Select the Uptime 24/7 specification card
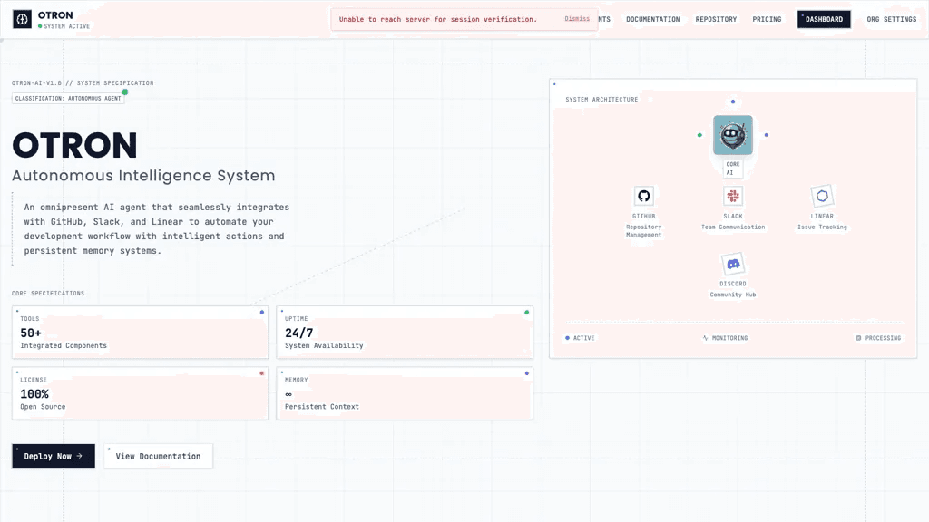Image resolution: width=929 pixels, height=522 pixels. [405, 332]
